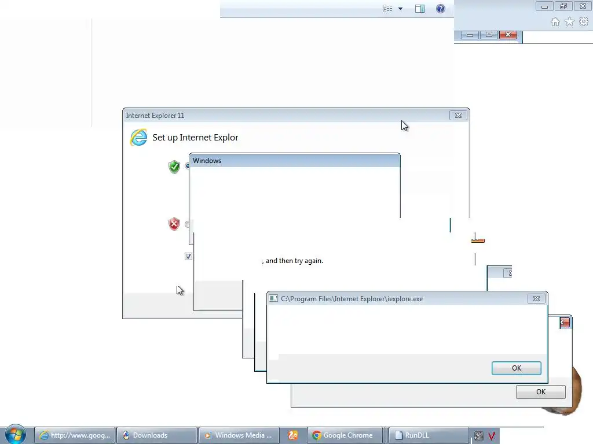Close the Internet Explorer 11 setup dialog
The height and width of the screenshot is (444, 593).
tap(458, 116)
